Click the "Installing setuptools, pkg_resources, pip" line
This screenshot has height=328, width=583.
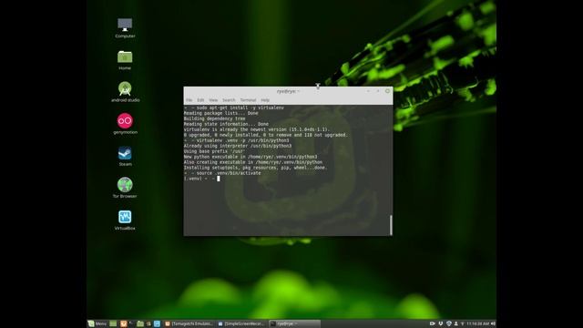coord(256,168)
